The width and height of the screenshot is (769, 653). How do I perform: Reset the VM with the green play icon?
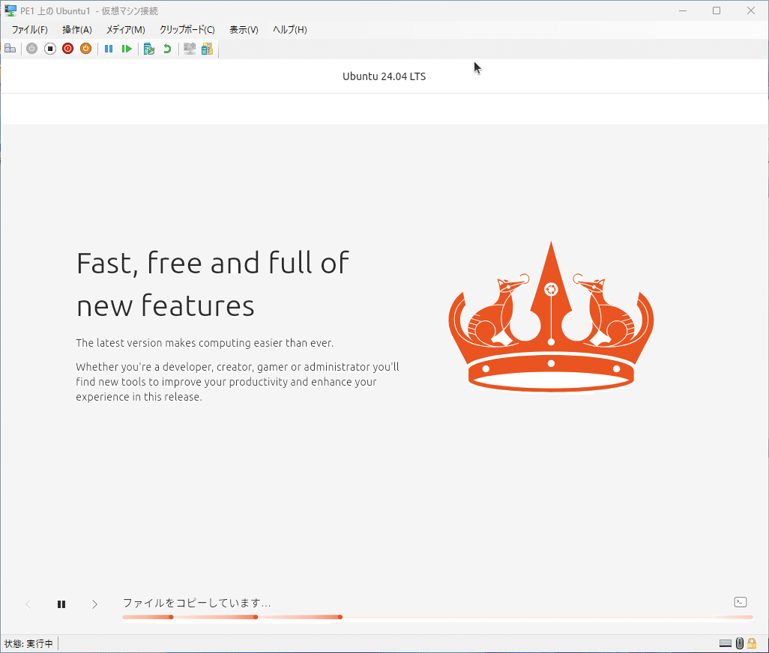tap(127, 49)
